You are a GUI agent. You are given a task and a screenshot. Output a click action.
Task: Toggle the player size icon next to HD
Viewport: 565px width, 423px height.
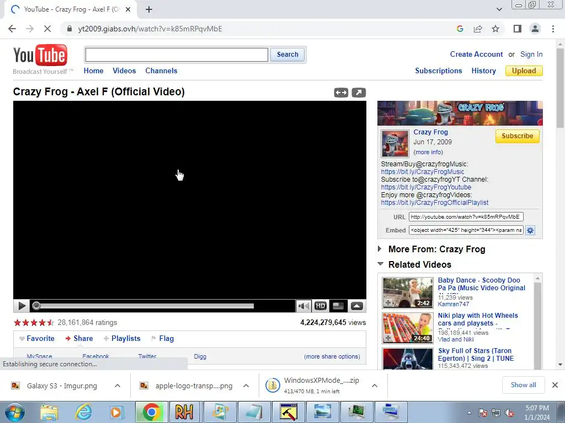[x=338, y=306]
